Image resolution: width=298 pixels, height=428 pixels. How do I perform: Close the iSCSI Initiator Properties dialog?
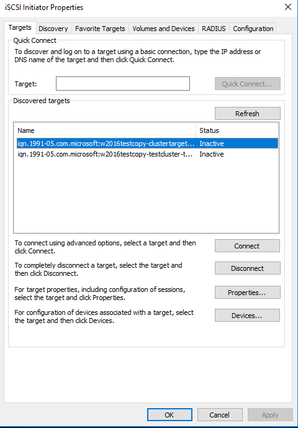point(288,7)
